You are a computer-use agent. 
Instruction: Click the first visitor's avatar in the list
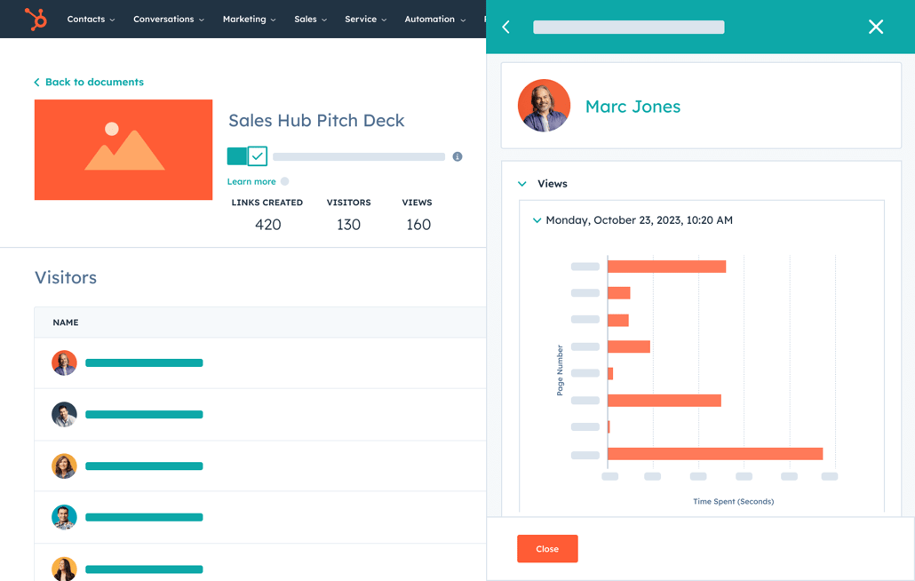click(64, 362)
